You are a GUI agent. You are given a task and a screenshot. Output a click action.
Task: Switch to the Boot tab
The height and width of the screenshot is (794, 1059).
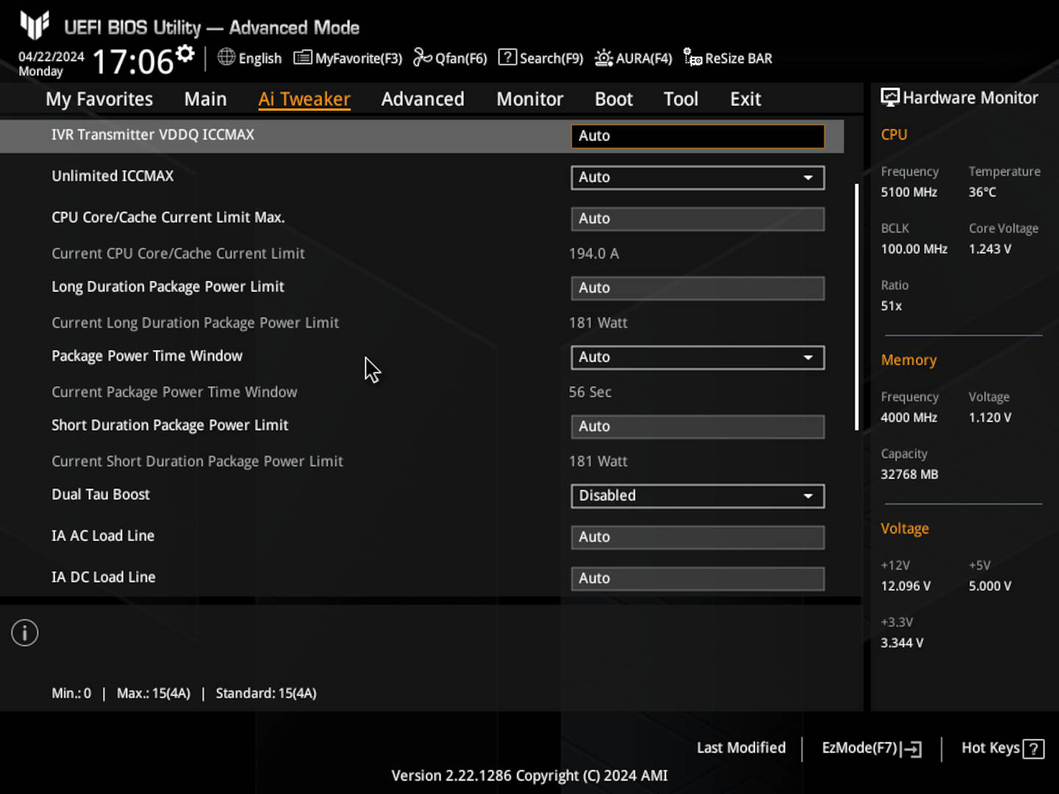click(x=613, y=99)
